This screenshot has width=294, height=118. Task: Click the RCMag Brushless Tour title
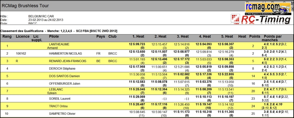pyautogui.click(x=25, y=6)
